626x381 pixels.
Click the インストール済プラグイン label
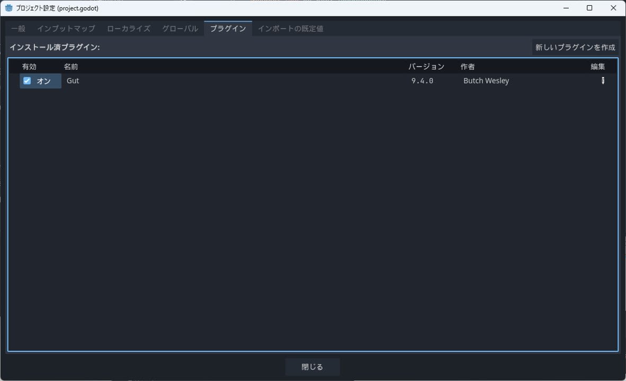(x=55, y=47)
